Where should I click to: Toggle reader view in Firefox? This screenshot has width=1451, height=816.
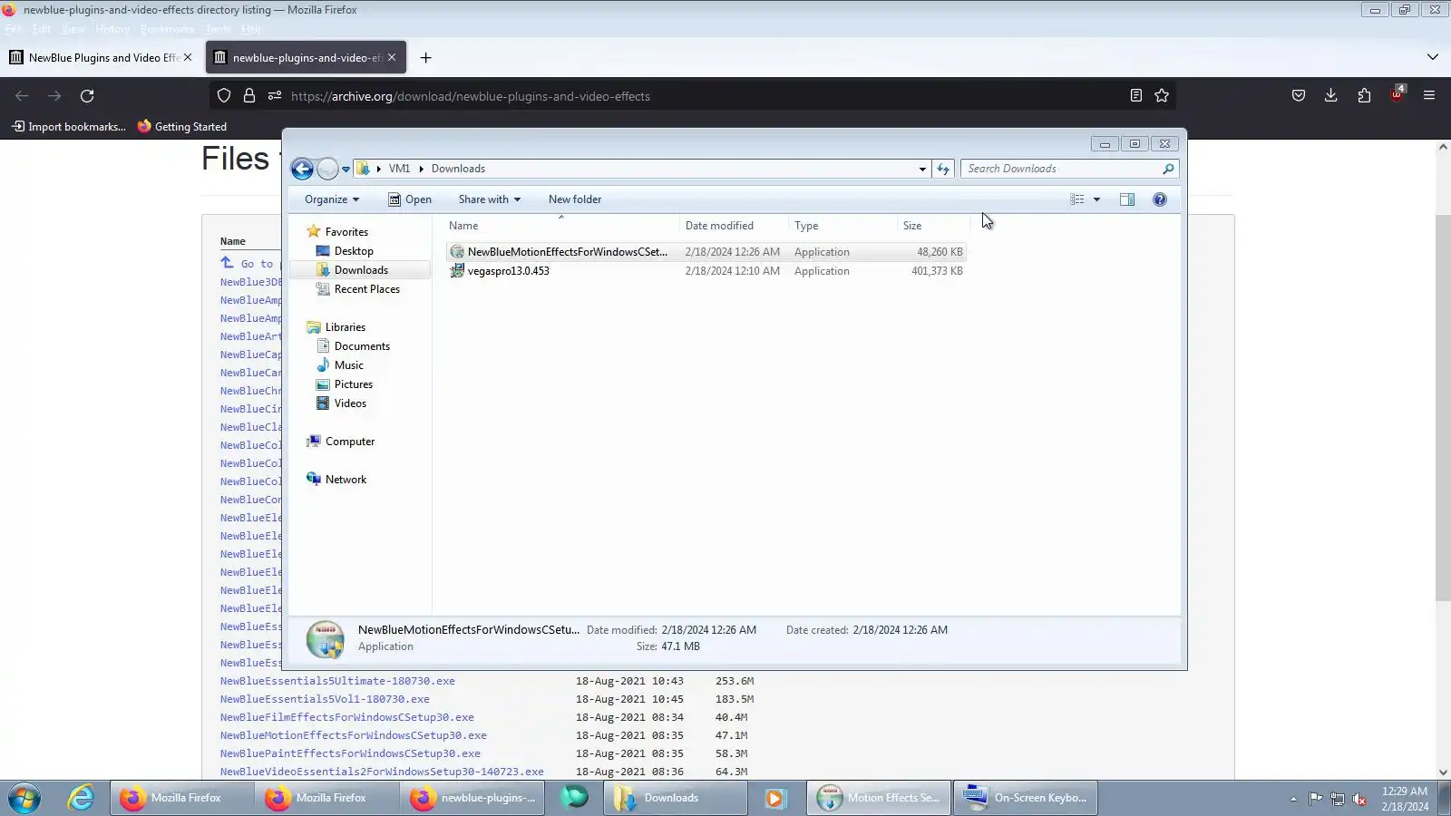point(1135,96)
